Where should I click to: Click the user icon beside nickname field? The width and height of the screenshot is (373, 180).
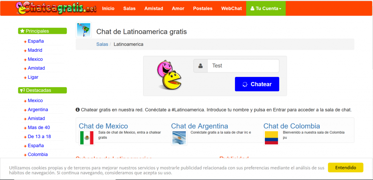click(x=200, y=66)
